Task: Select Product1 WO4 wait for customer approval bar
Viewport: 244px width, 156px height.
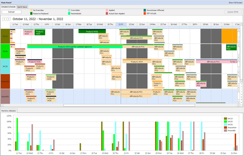Action: tap(75, 46)
